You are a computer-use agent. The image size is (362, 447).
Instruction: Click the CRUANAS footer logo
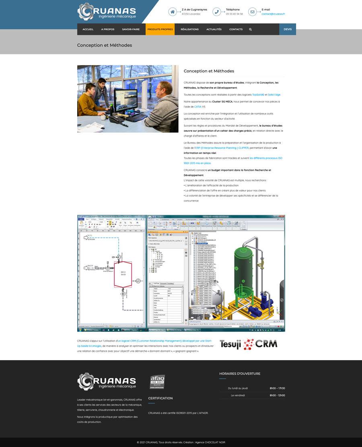[x=107, y=381]
